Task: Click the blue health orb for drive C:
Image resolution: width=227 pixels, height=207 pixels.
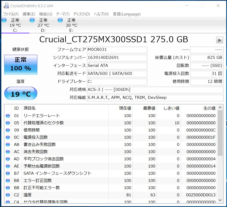Action: click(x=4, y=20)
